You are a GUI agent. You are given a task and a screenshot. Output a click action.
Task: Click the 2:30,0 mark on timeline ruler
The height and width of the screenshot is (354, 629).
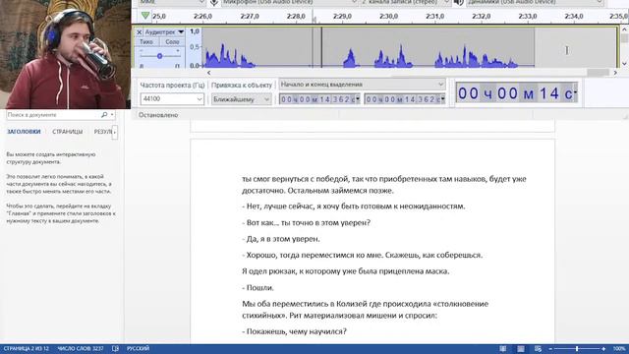(388, 17)
